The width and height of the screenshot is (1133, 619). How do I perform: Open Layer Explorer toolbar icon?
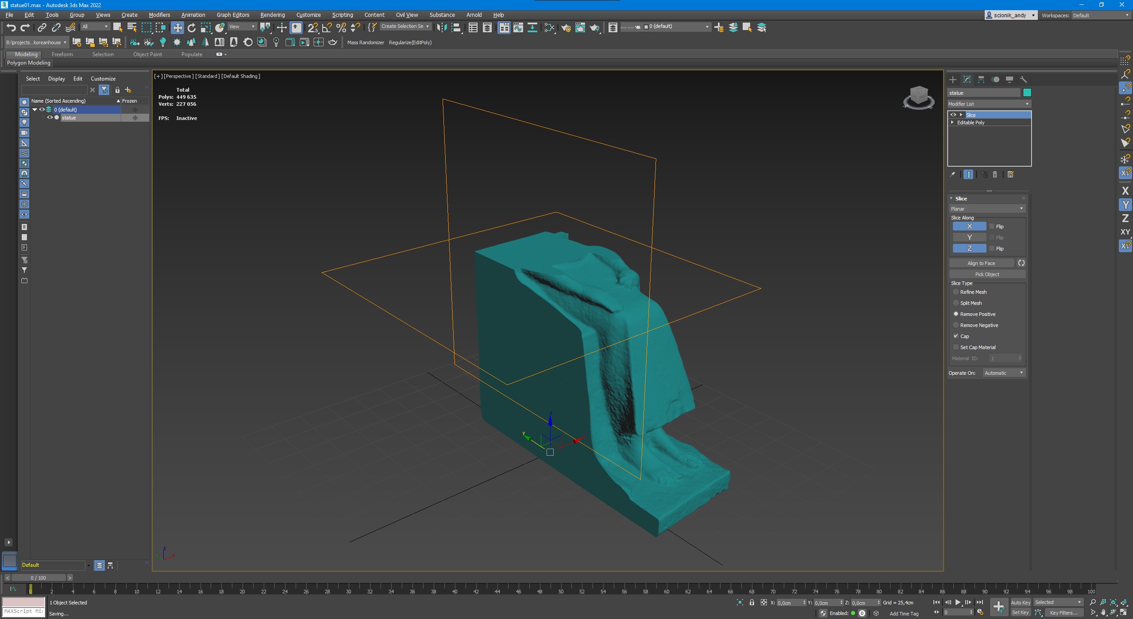click(613, 27)
